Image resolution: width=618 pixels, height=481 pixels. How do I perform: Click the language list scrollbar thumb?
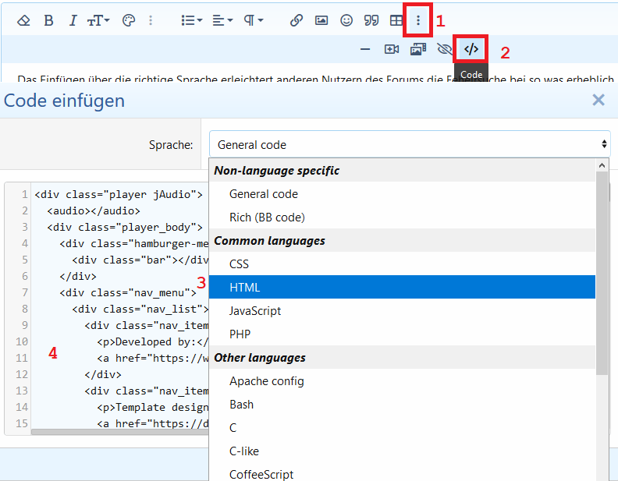602,273
